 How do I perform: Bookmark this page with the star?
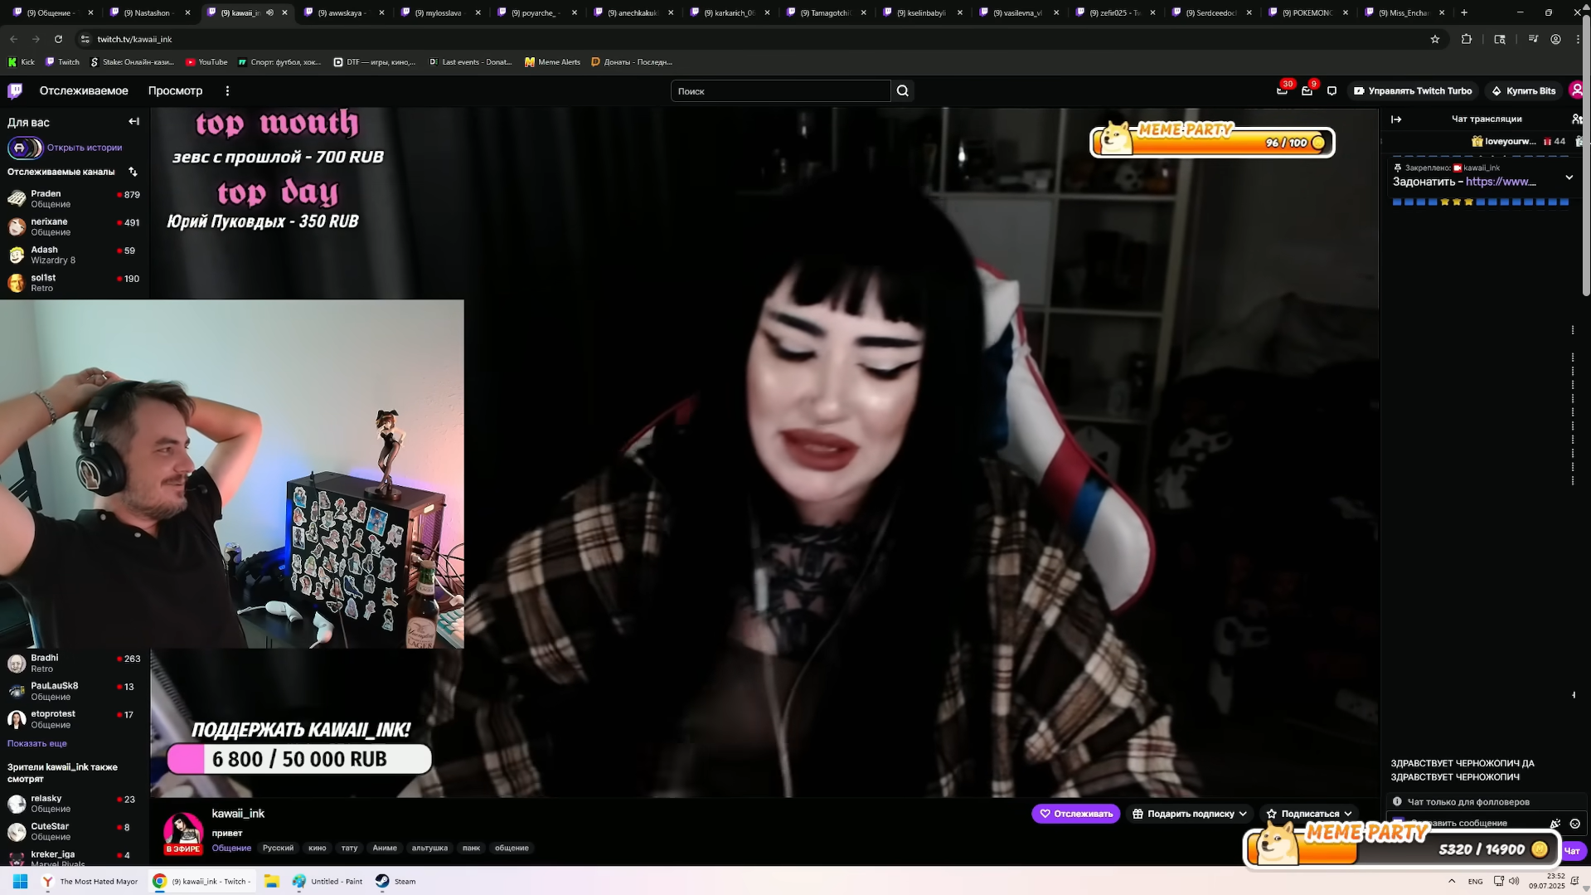click(1435, 39)
